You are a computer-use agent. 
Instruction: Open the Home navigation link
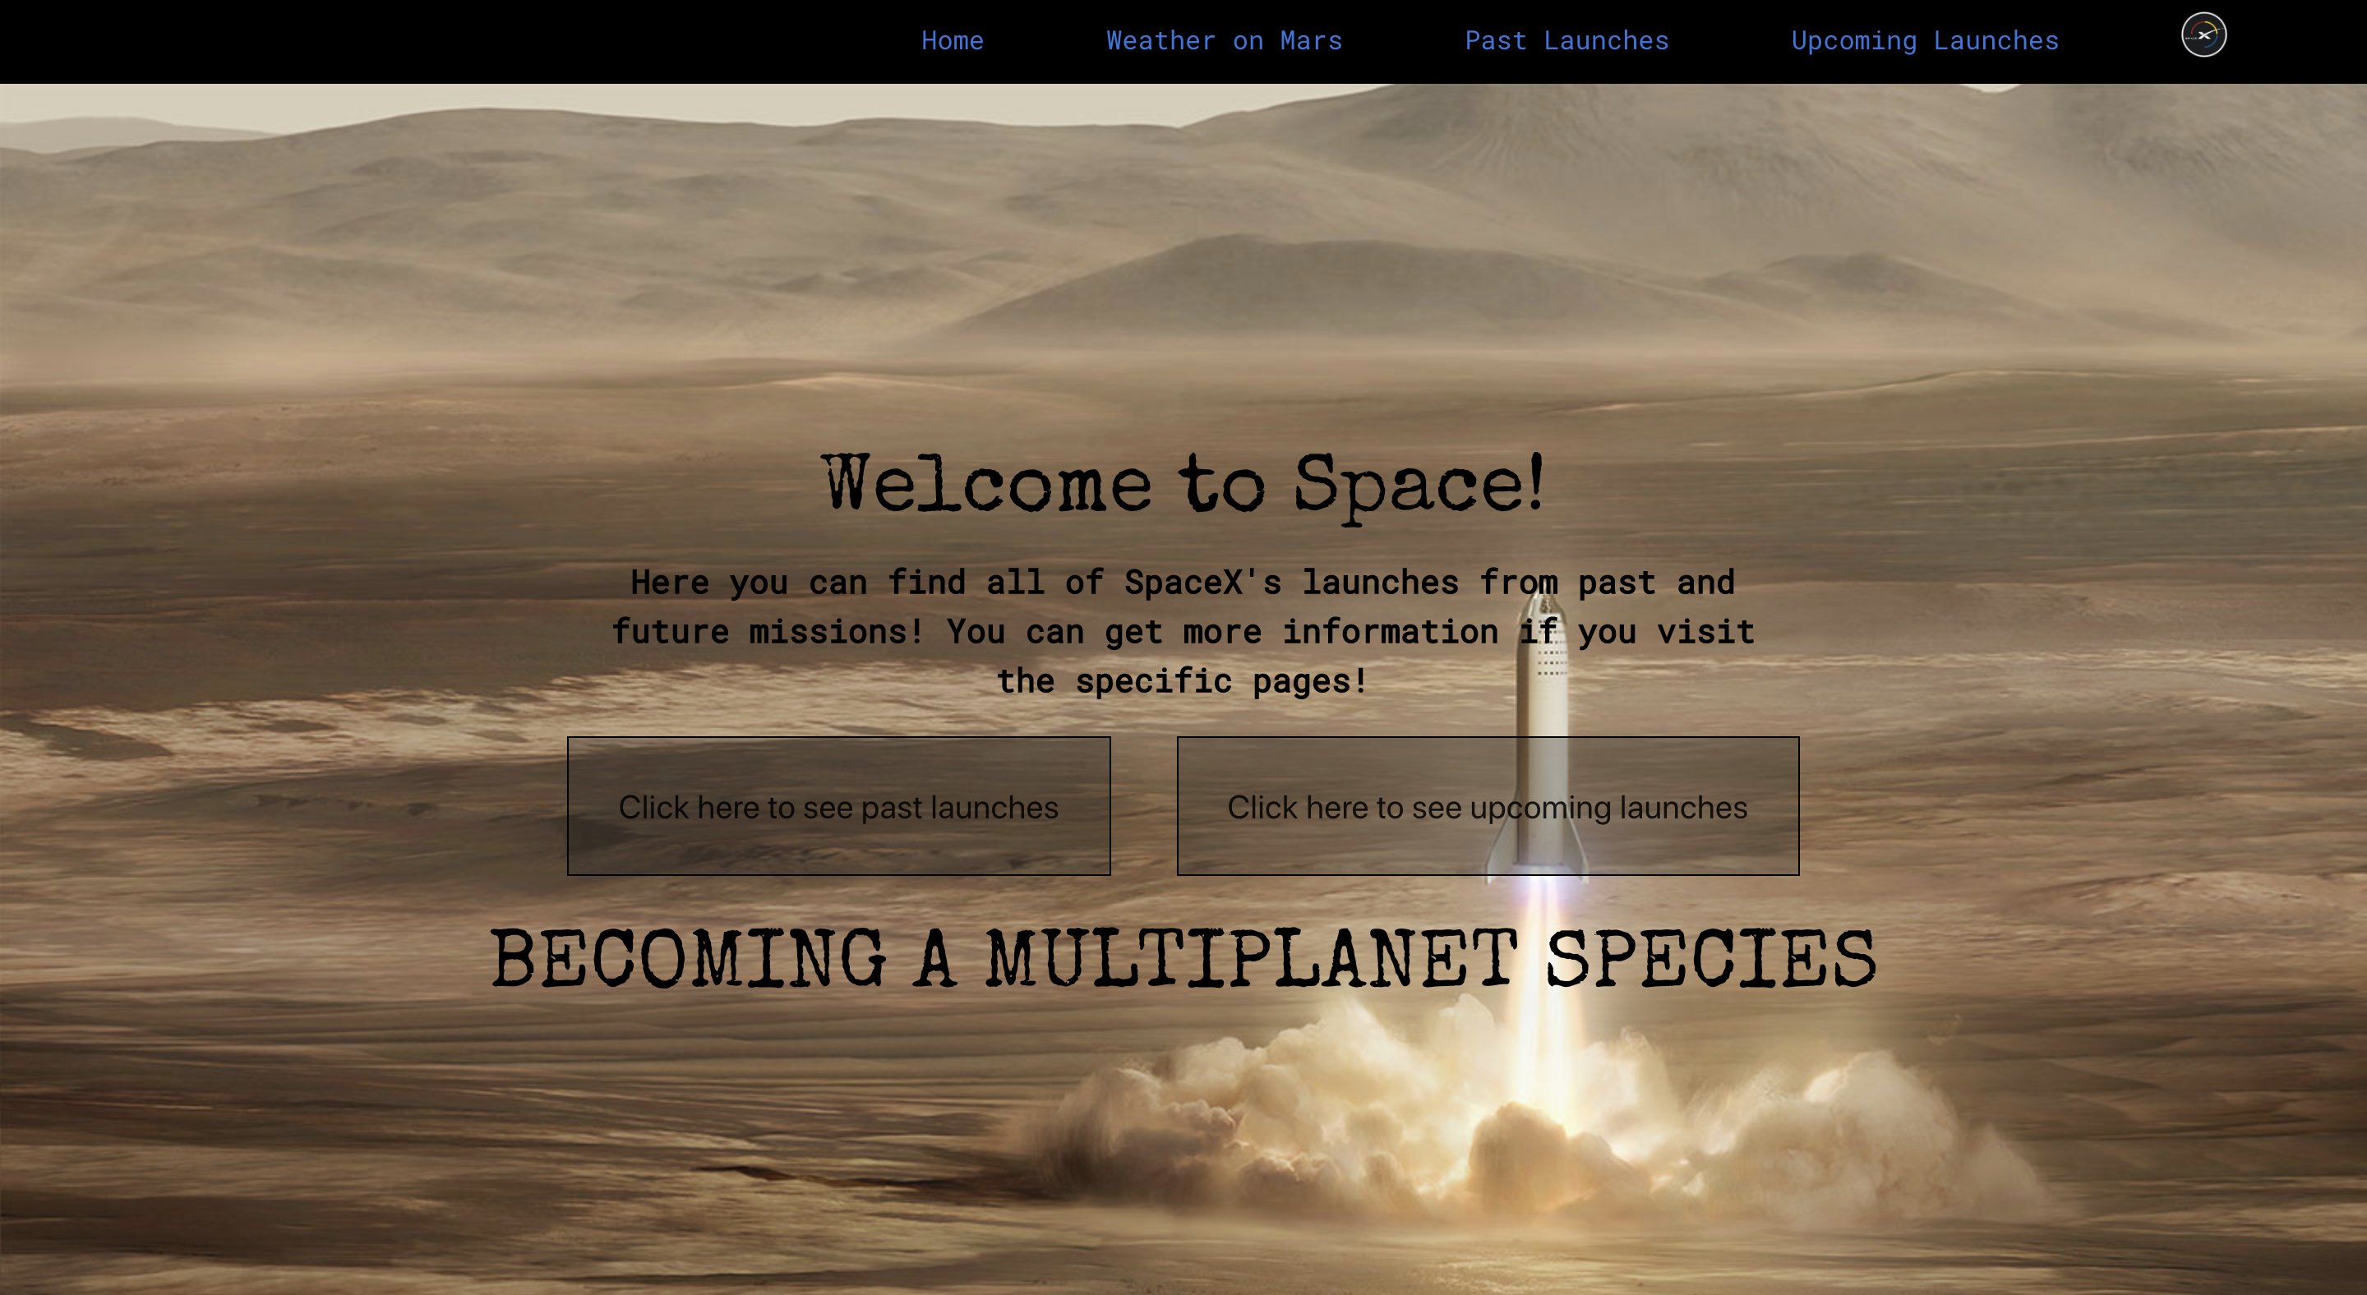(x=952, y=40)
